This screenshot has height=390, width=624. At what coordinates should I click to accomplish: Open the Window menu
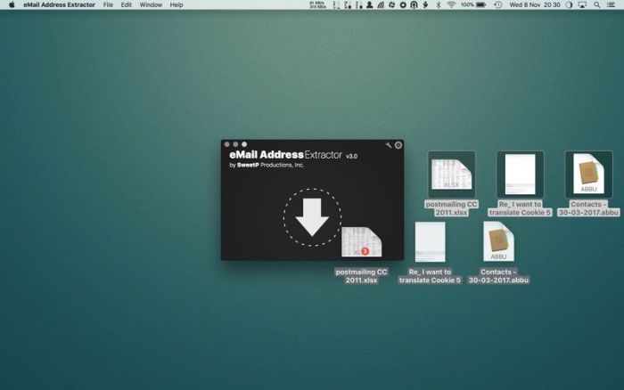(152, 4)
